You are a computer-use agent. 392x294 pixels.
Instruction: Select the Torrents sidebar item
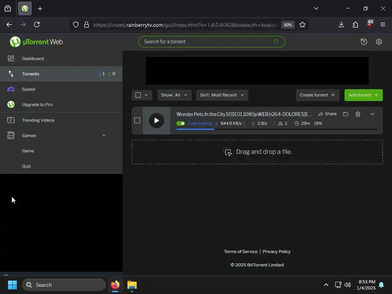coord(61,74)
